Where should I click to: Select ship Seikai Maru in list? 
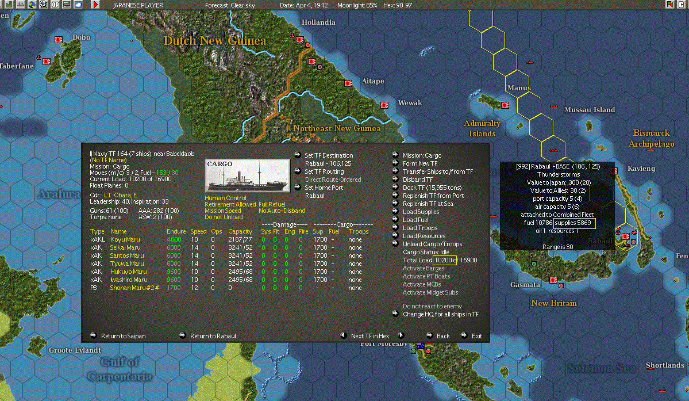point(125,247)
